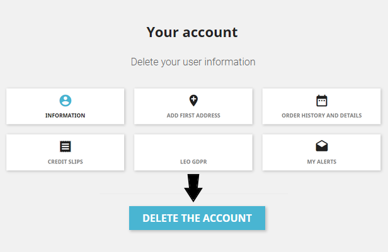Open ORDER HISTORY AND DETAILS label link

click(322, 116)
